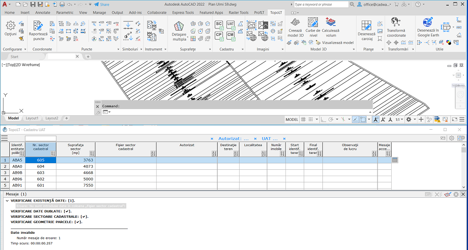The width and height of the screenshot is (468, 250).
Task: Click the keyword search input field
Action: pyautogui.click(x=321, y=5)
